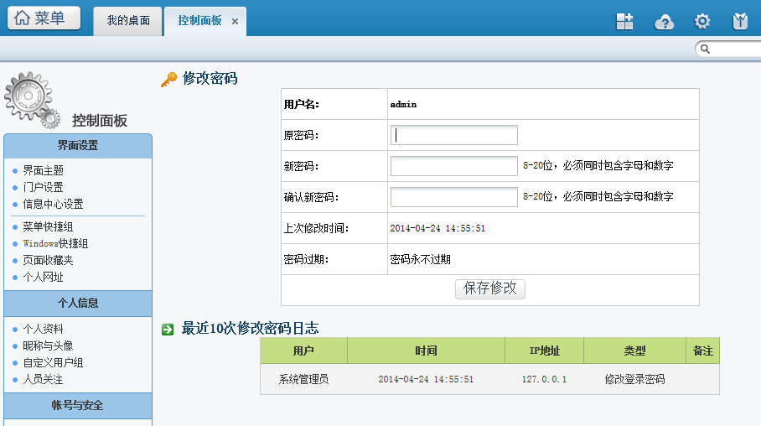This screenshot has height=426, width=761.
Task: Click the magnifier icon in search box
Action: tap(706, 49)
